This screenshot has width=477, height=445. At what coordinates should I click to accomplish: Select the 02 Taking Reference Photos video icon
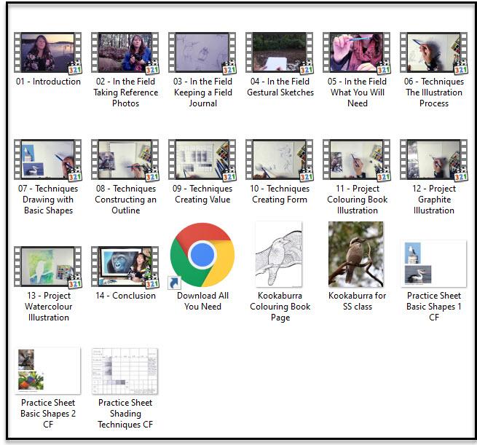coord(125,52)
